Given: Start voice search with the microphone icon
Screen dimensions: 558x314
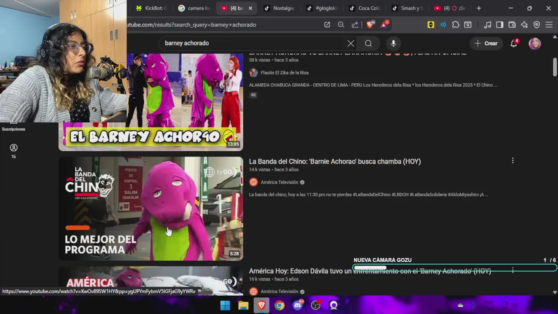Looking at the screenshot, I should tap(393, 43).
